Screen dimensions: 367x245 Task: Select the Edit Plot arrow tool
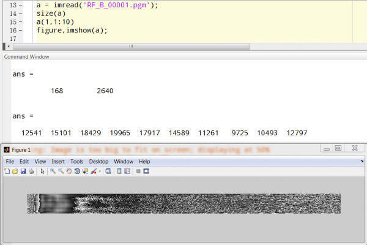coord(42,171)
